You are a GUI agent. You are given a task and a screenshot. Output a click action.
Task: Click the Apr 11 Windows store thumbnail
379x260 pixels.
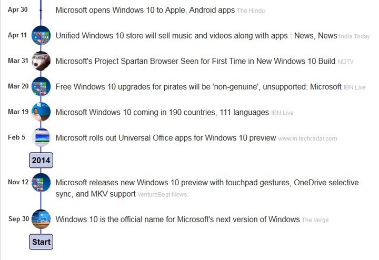(41, 35)
